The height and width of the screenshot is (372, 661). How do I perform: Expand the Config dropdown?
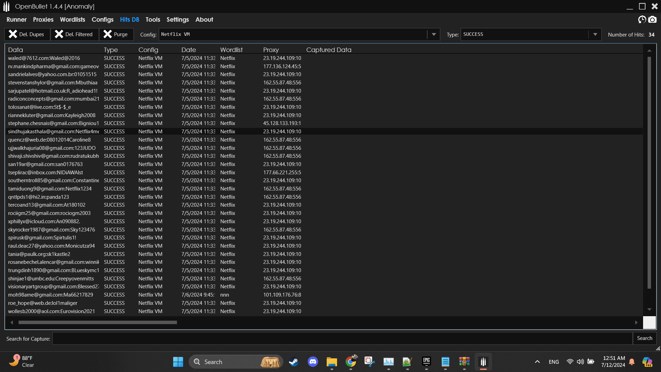(434, 34)
